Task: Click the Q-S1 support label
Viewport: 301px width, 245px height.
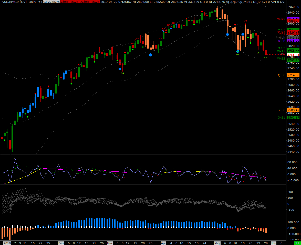Action: pos(282,118)
